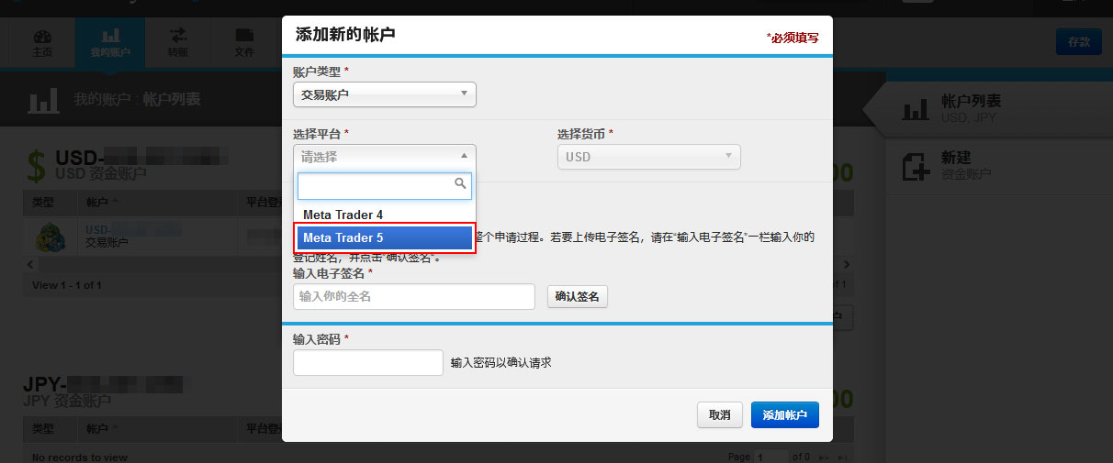This screenshot has width=1113, height=463.
Task: Click the 存款 deposit button
Action: pos(1079,42)
